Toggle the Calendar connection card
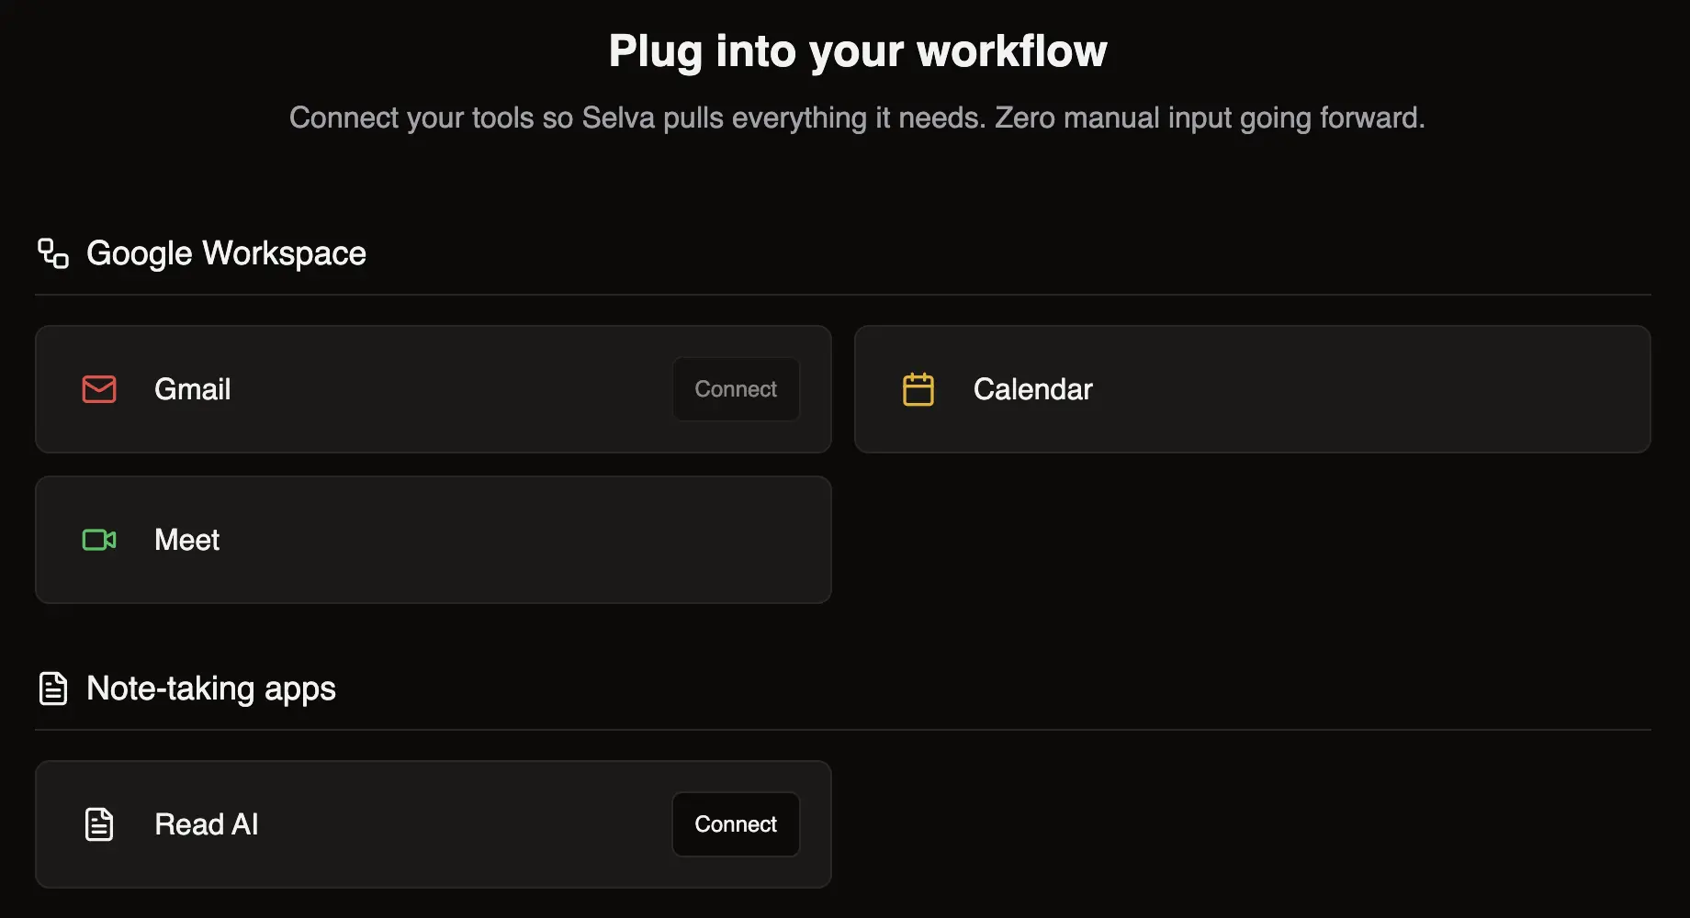The height and width of the screenshot is (918, 1690). pyautogui.click(x=1252, y=388)
